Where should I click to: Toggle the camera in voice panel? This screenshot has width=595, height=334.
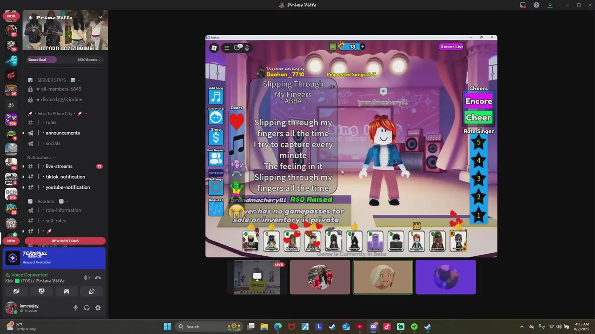point(16,291)
